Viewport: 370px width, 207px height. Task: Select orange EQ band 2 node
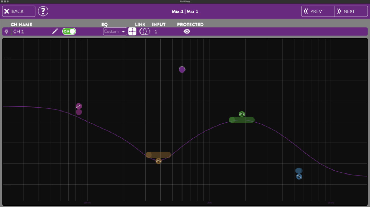pyautogui.click(x=159, y=161)
